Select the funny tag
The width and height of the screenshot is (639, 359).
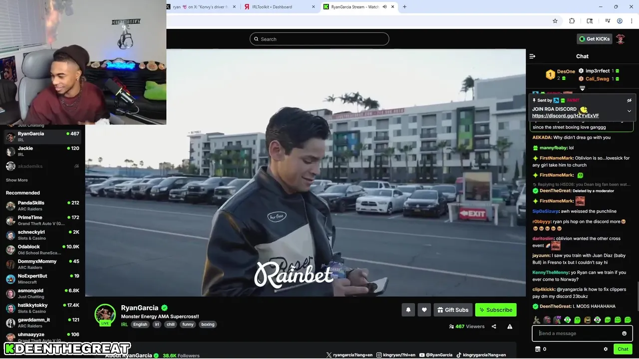(x=188, y=325)
